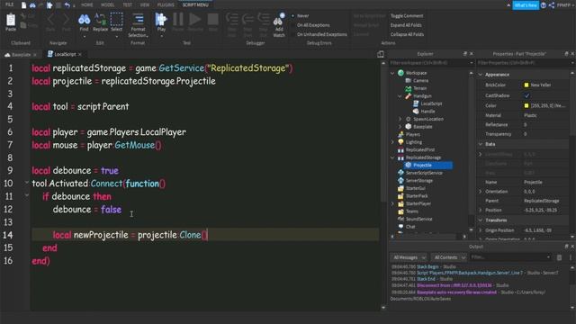Open the FILE menu
This screenshot has width=576, height=324.
(9, 4)
